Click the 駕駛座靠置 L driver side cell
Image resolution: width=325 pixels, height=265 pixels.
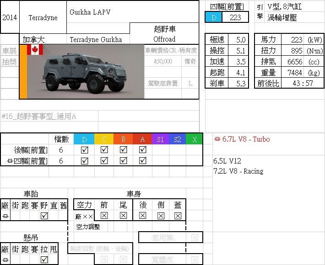click(x=171, y=83)
